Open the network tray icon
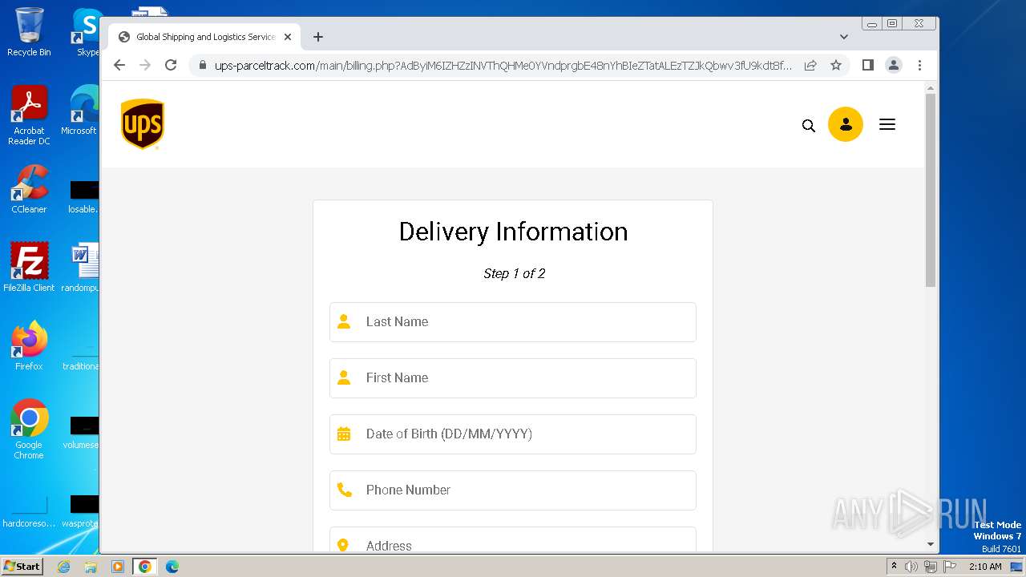This screenshot has height=577, width=1026. pyautogui.click(x=931, y=567)
